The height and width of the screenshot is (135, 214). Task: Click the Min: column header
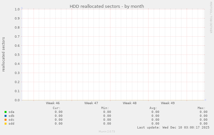coord(105,108)
